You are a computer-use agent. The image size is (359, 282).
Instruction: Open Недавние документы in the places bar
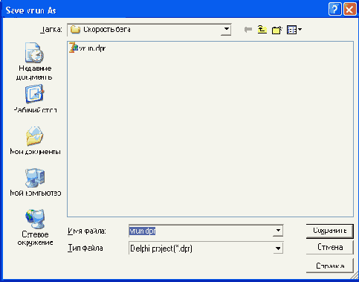click(35, 62)
